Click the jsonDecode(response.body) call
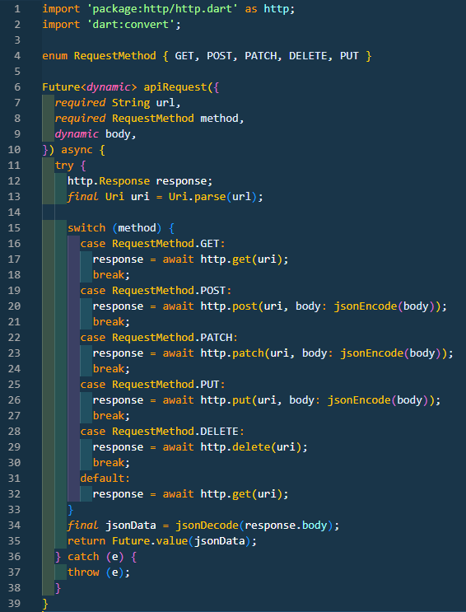 [x=254, y=526]
